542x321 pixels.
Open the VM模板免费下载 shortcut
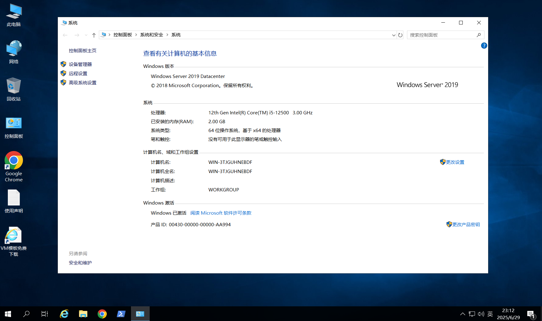(14, 242)
